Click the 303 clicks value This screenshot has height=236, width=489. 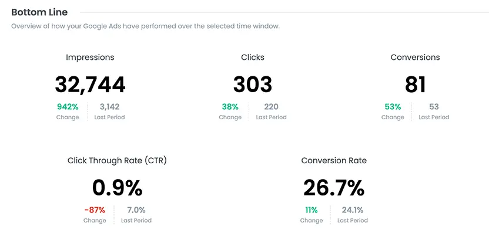(253, 85)
